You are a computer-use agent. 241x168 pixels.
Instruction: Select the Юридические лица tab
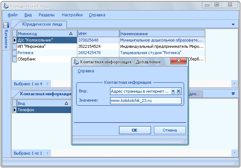(x=42, y=24)
